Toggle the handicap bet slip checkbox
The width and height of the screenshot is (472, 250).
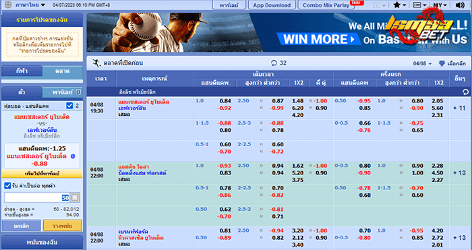pyautogui.click(x=69, y=106)
